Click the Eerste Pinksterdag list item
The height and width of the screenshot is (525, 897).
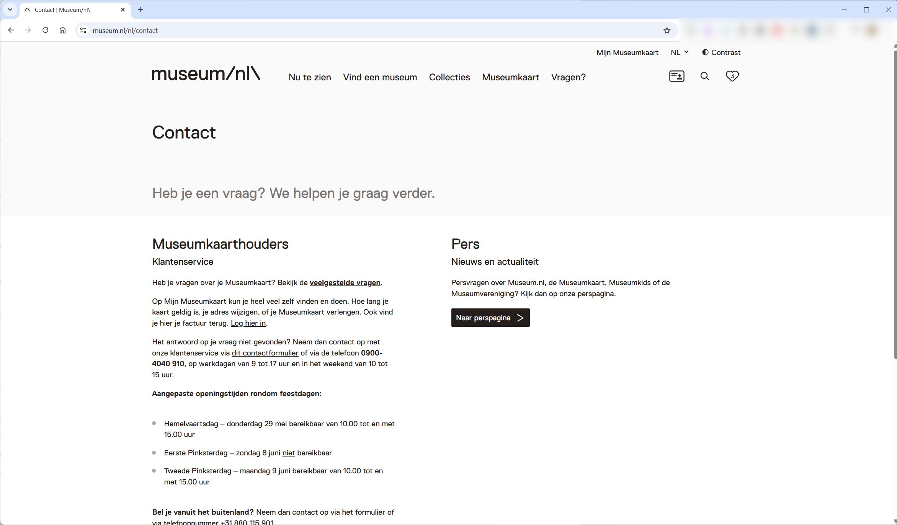click(248, 453)
